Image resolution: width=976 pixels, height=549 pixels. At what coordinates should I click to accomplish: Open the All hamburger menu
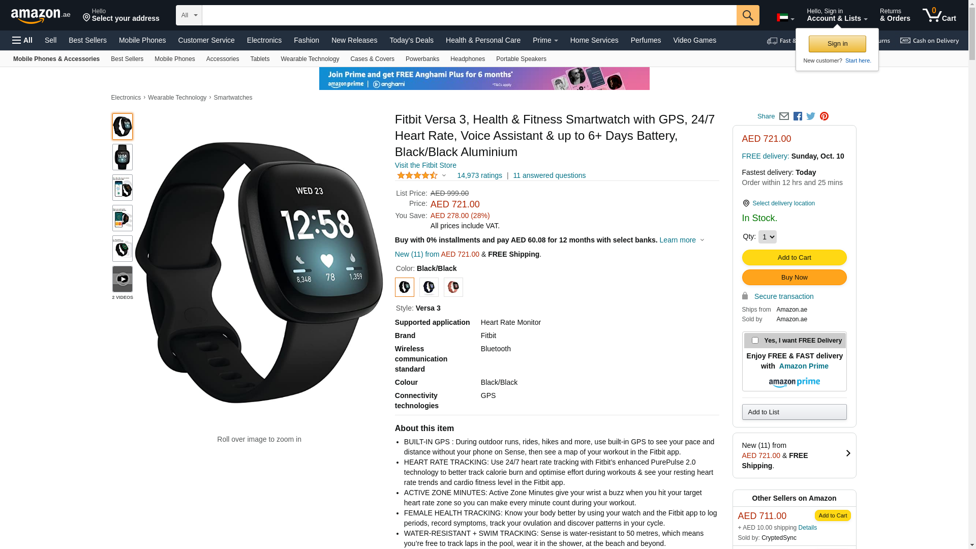click(22, 40)
